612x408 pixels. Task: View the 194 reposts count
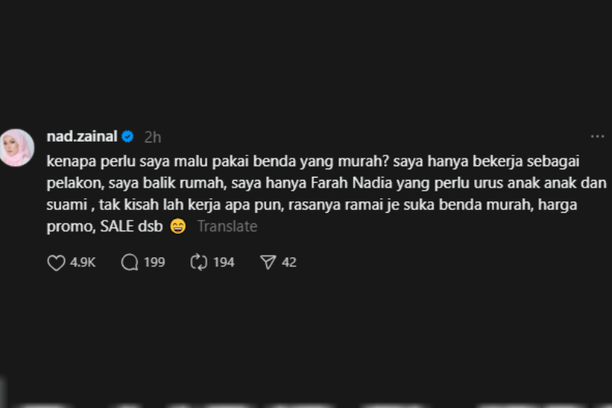click(223, 263)
